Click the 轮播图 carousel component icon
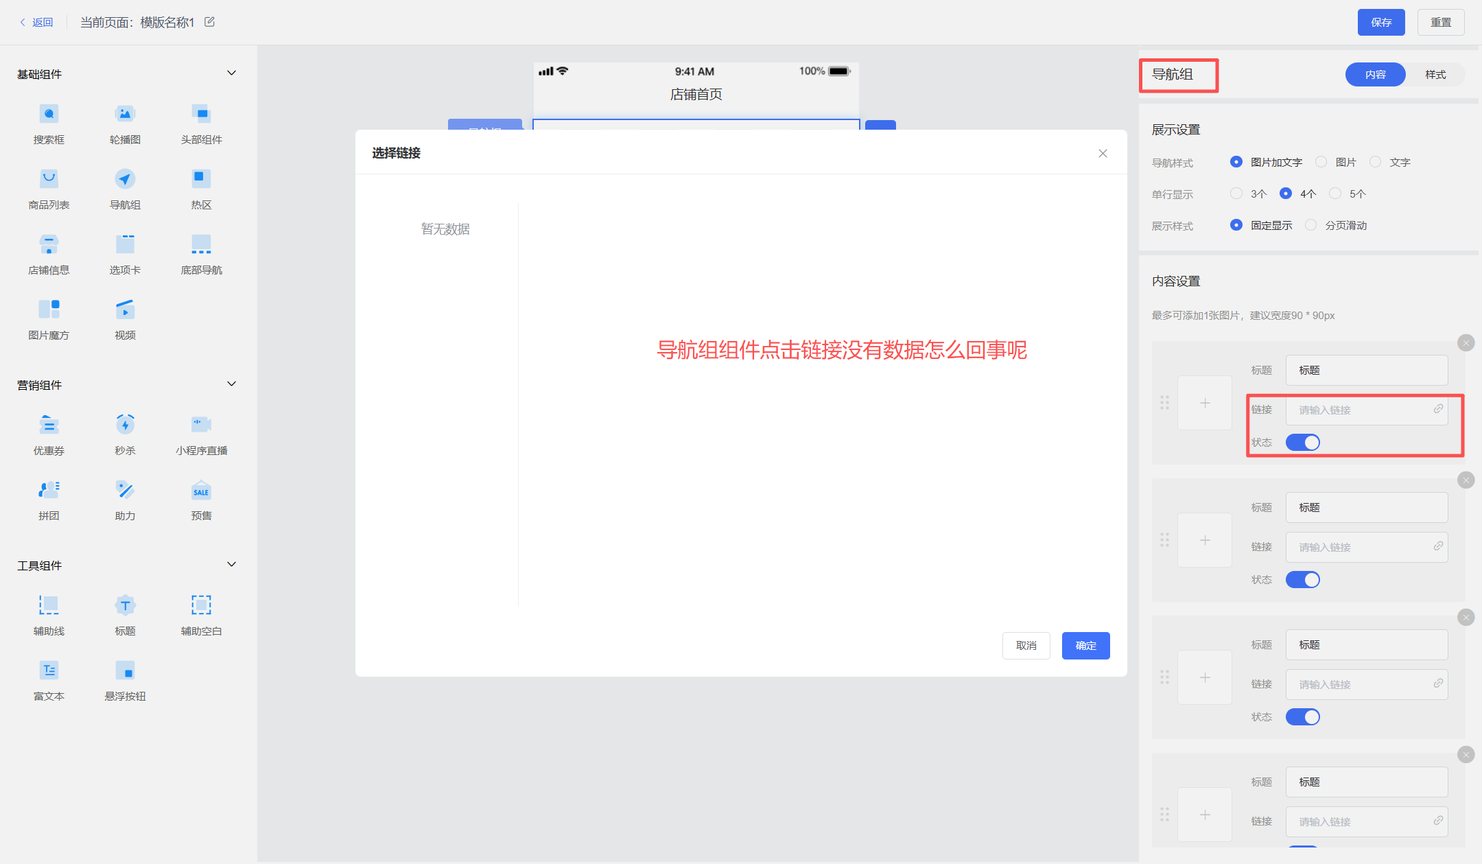Viewport: 1482px width, 864px height. [125, 114]
